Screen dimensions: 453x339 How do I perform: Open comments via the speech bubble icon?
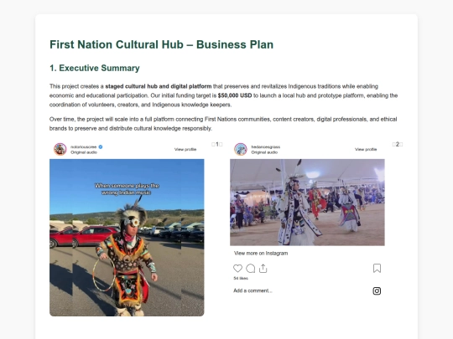pos(251,269)
